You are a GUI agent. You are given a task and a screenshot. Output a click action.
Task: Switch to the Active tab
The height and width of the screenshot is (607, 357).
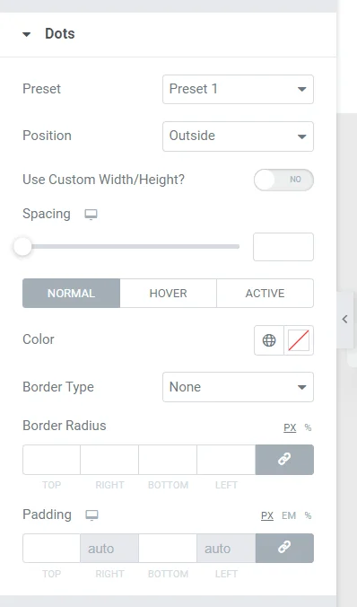[x=265, y=293]
